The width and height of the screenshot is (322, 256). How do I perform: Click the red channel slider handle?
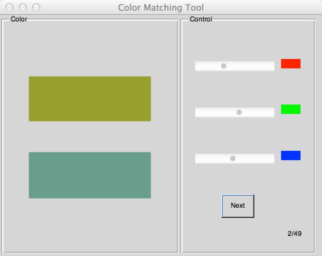[x=224, y=66]
